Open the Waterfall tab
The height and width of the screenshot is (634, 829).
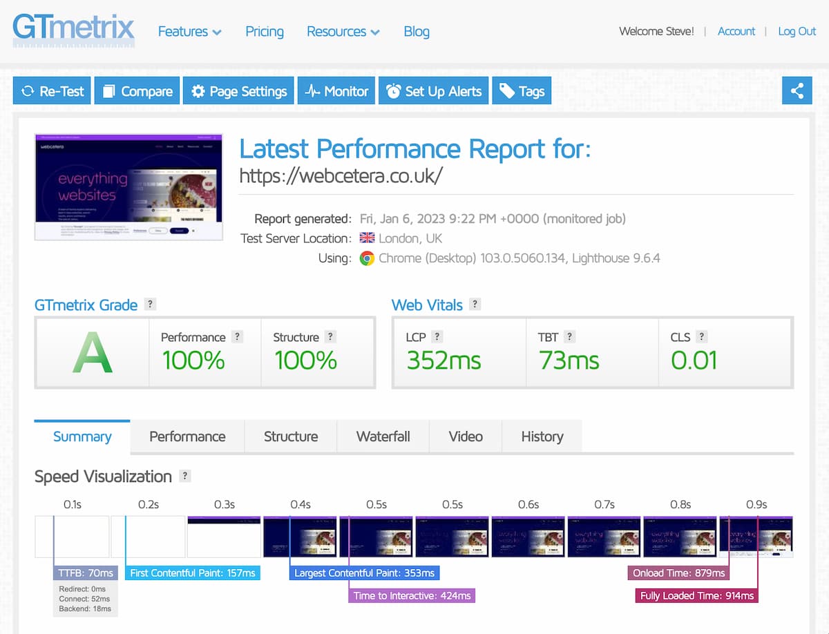tap(383, 436)
